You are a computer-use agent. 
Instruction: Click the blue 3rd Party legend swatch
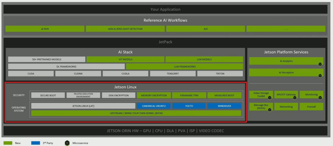[35, 143]
